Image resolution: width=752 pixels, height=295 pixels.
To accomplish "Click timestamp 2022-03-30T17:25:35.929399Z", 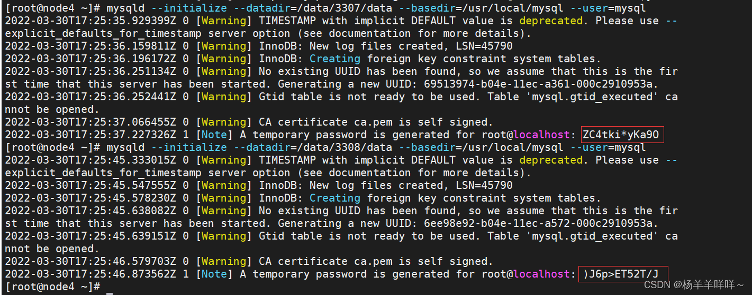I will [x=90, y=21].
